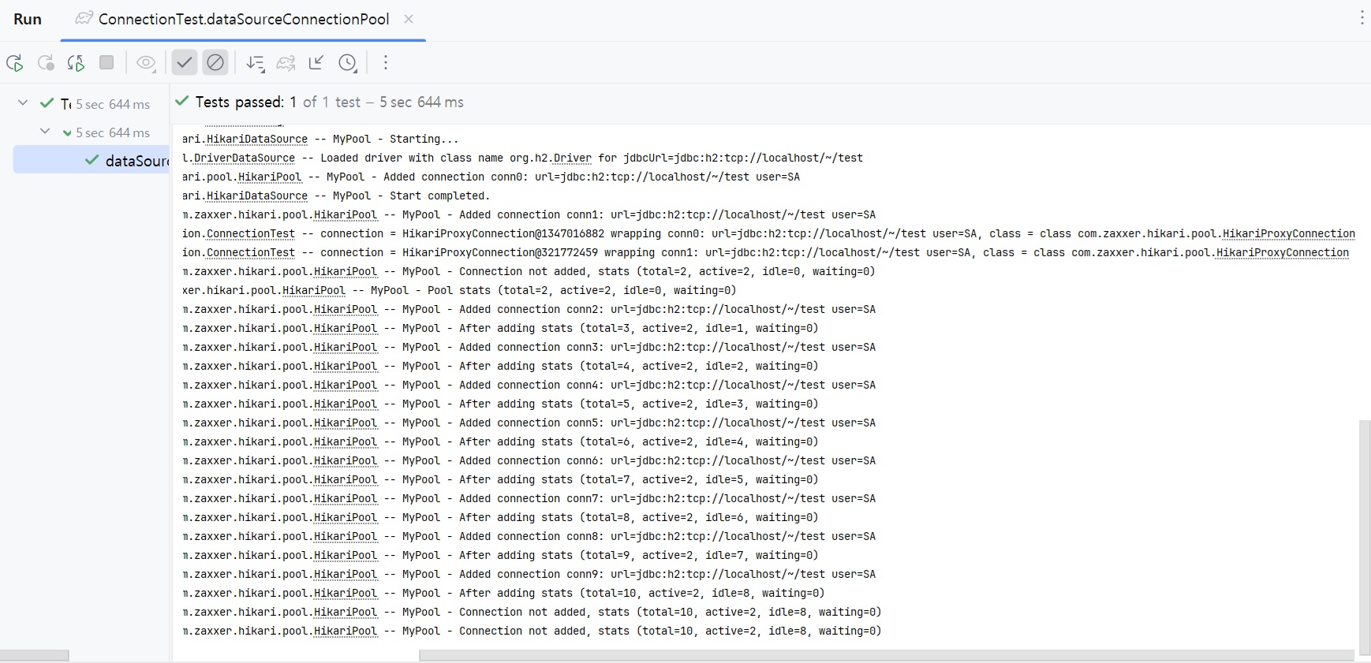
Task: Select the root test results row
Action: (85, 103)
